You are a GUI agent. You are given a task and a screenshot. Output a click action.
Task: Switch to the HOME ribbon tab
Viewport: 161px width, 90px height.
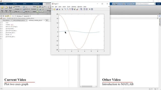click(x=5, y=4)
